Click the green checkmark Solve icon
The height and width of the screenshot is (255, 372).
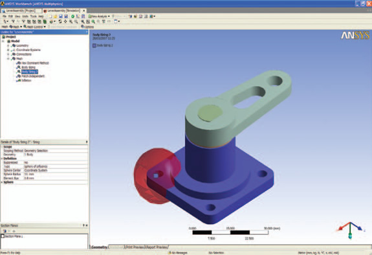click(72, 16)
